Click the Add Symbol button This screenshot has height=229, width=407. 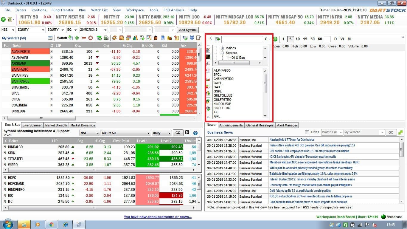click(188, 30)
